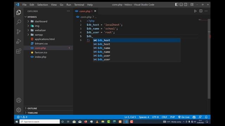Open the Accounts menu icon
Screen dimensions: 225x126
pos(19,100)
